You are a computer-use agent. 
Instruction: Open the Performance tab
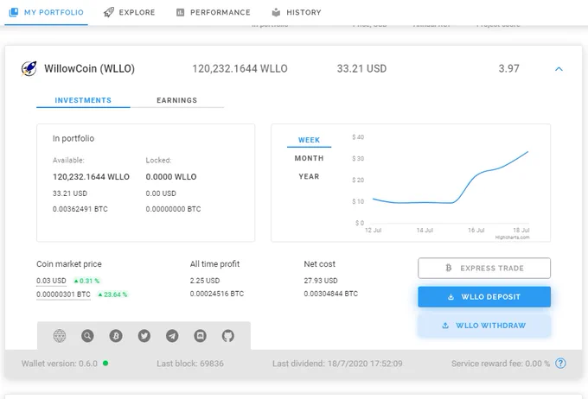213,12
